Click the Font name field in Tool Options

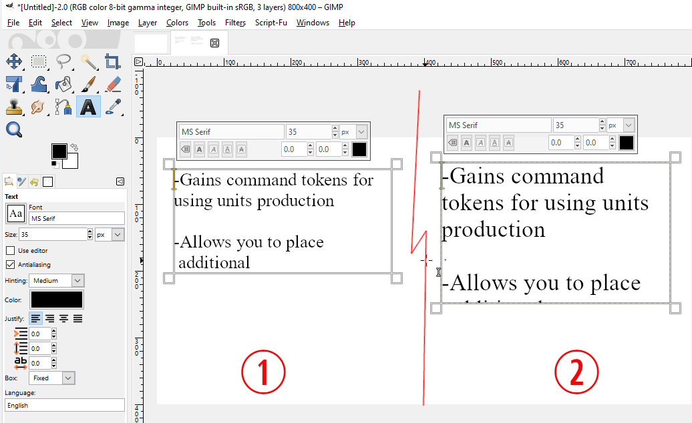click(77, 218)
